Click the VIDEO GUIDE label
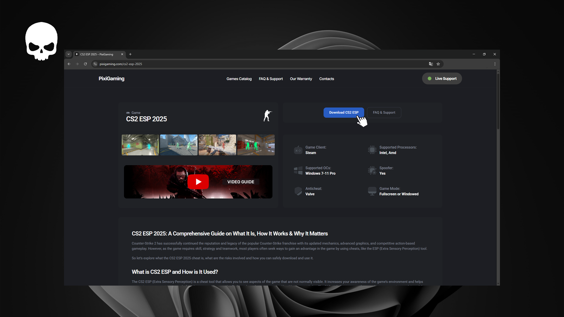 [241, 182]
